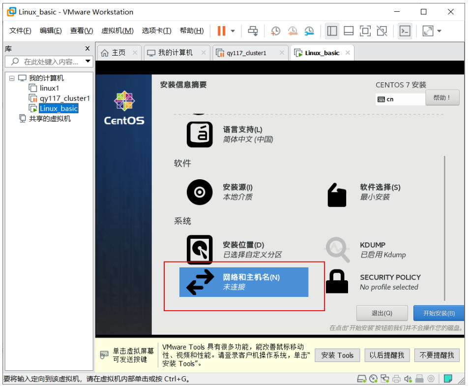The image size is (469, 388).
Task: Click the No profile selected text
Action: (x=389, y=288)
